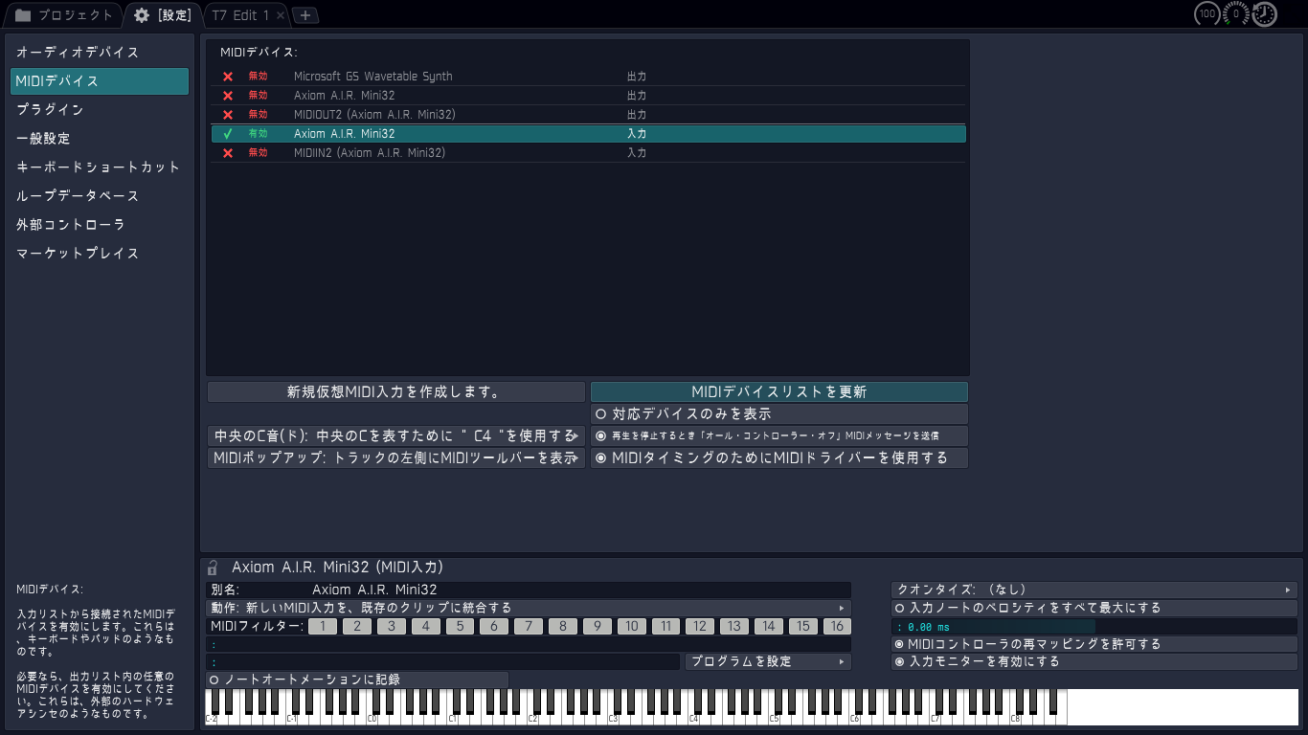Toggle MIDI filter channel 10

pos(631,626)
